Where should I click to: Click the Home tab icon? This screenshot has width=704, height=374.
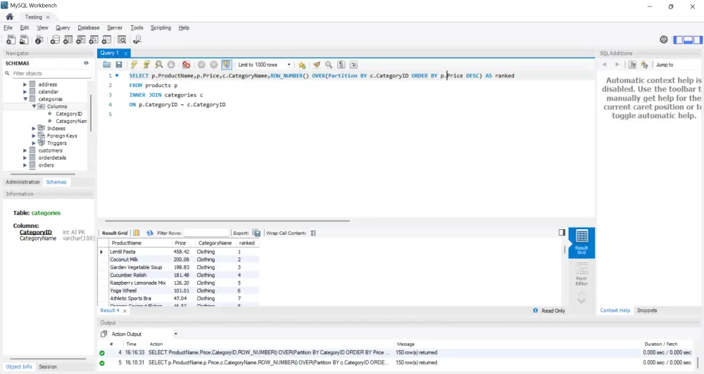[9, 17]
